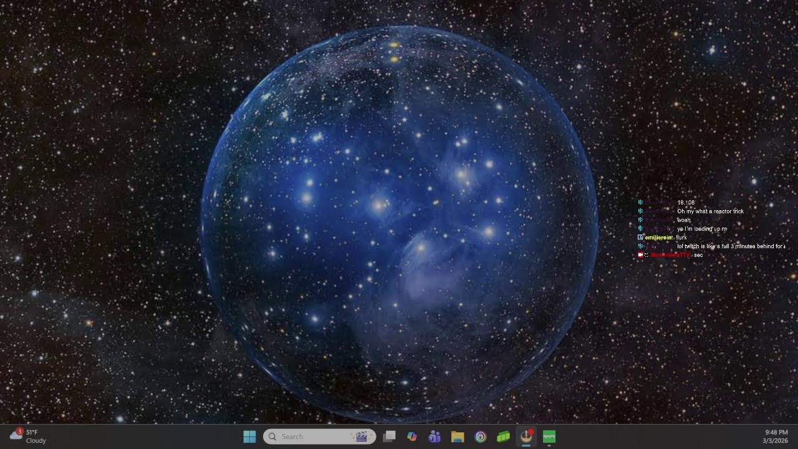Screen dimensions: 798x449
Task: Click the clapperboard search highlight icon
Action: pyautogui.click(x=360, y=437)
